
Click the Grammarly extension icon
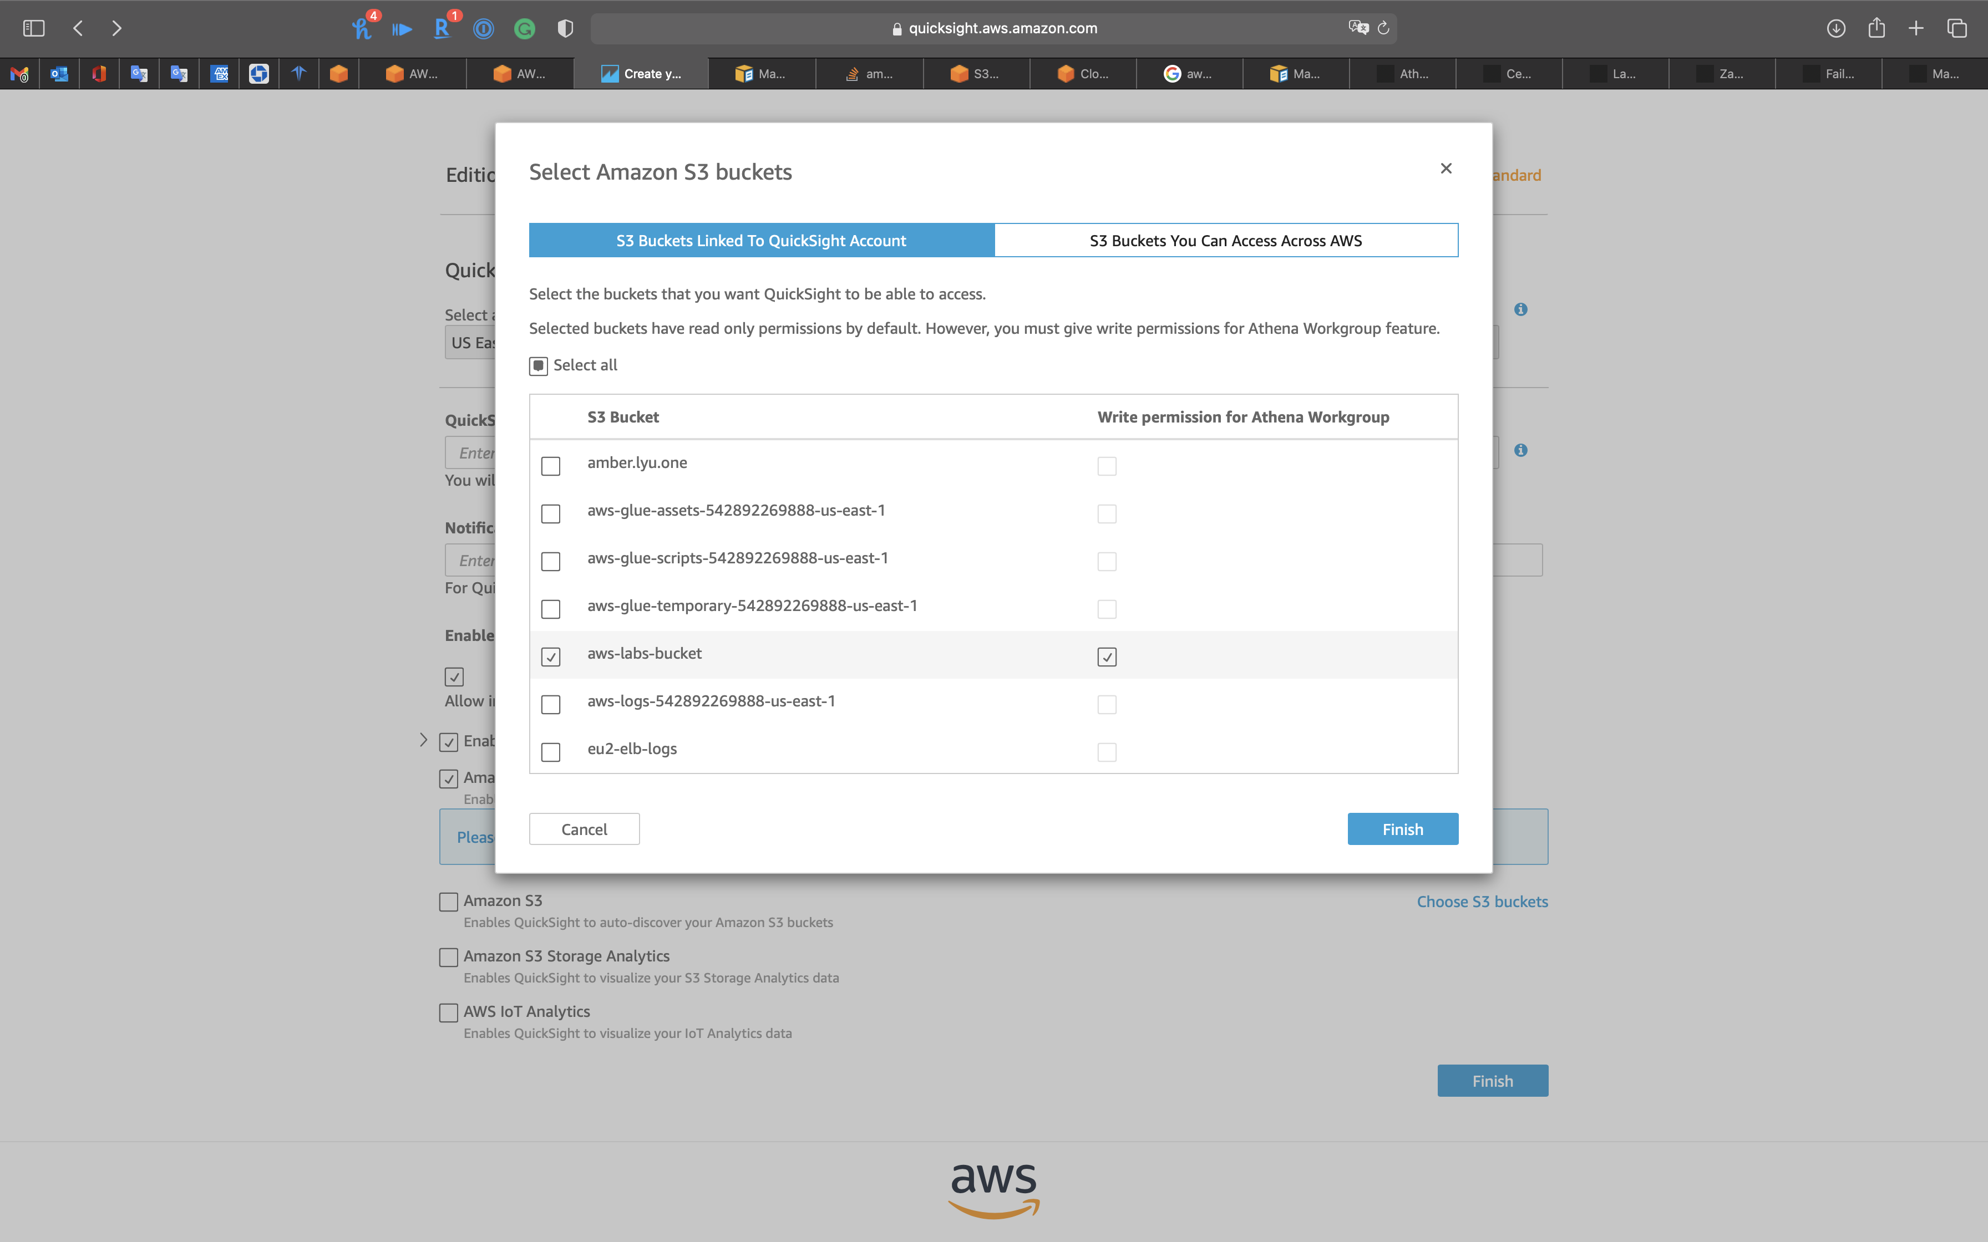click(524, 29)
